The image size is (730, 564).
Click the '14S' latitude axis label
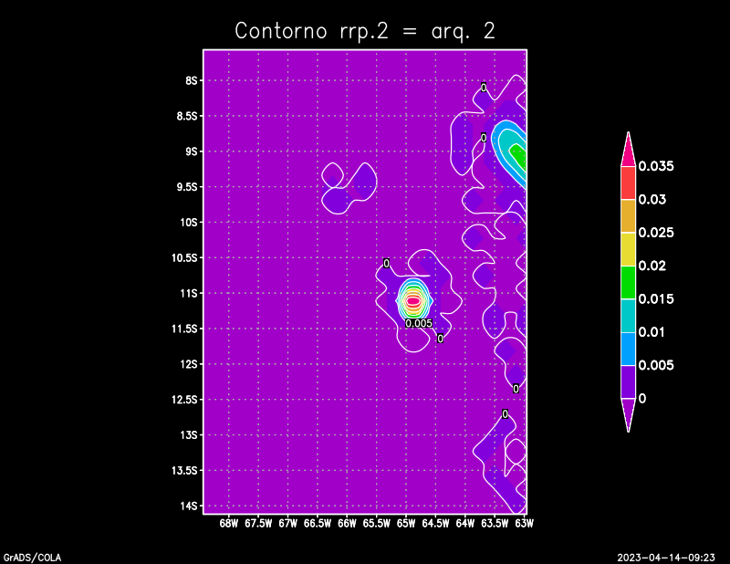(x=189, y=506)
